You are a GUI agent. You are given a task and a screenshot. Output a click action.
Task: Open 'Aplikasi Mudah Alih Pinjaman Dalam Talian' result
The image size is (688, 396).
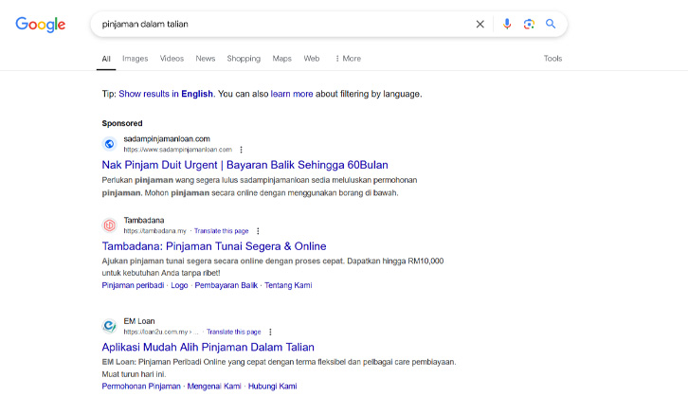(x=208, y=348)
